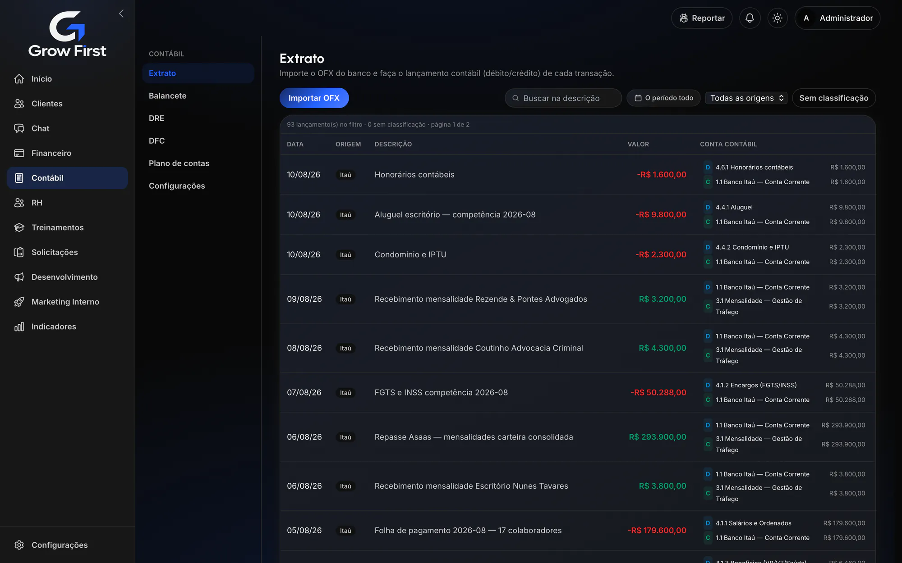Click the bug icon on Reportar

pyautogui.click(x=684, y=18)
